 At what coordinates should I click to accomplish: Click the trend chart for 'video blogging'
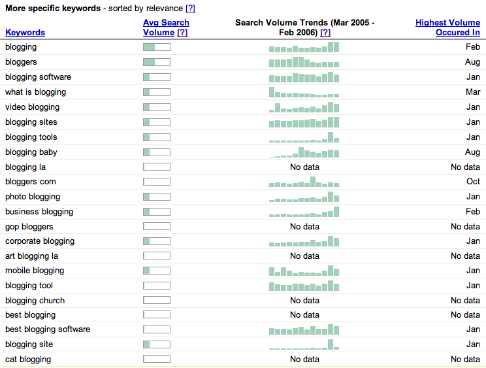click(304, 107)
